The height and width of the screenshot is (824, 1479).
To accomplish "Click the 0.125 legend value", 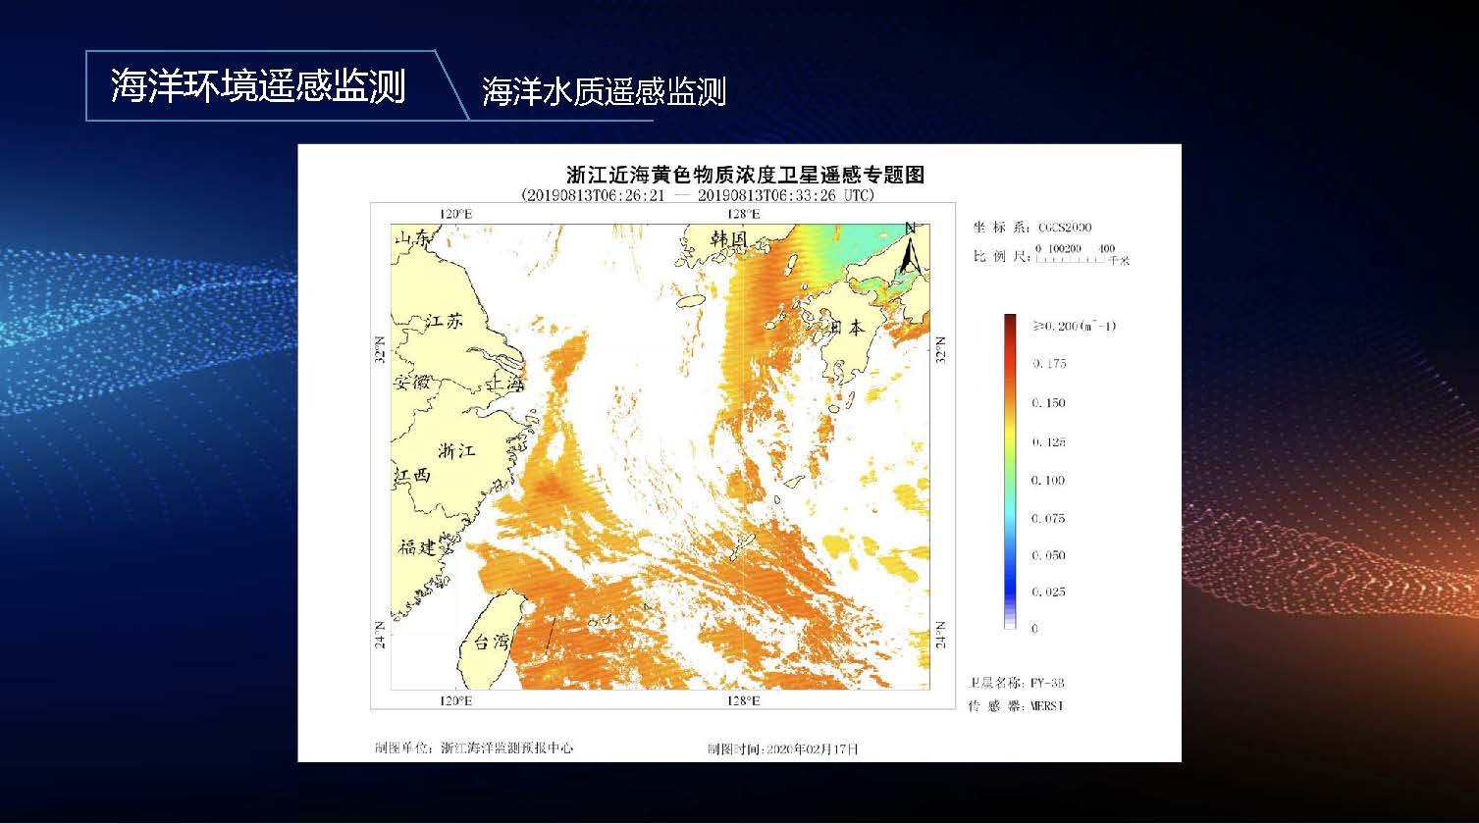I will (x=1048, y=442).
